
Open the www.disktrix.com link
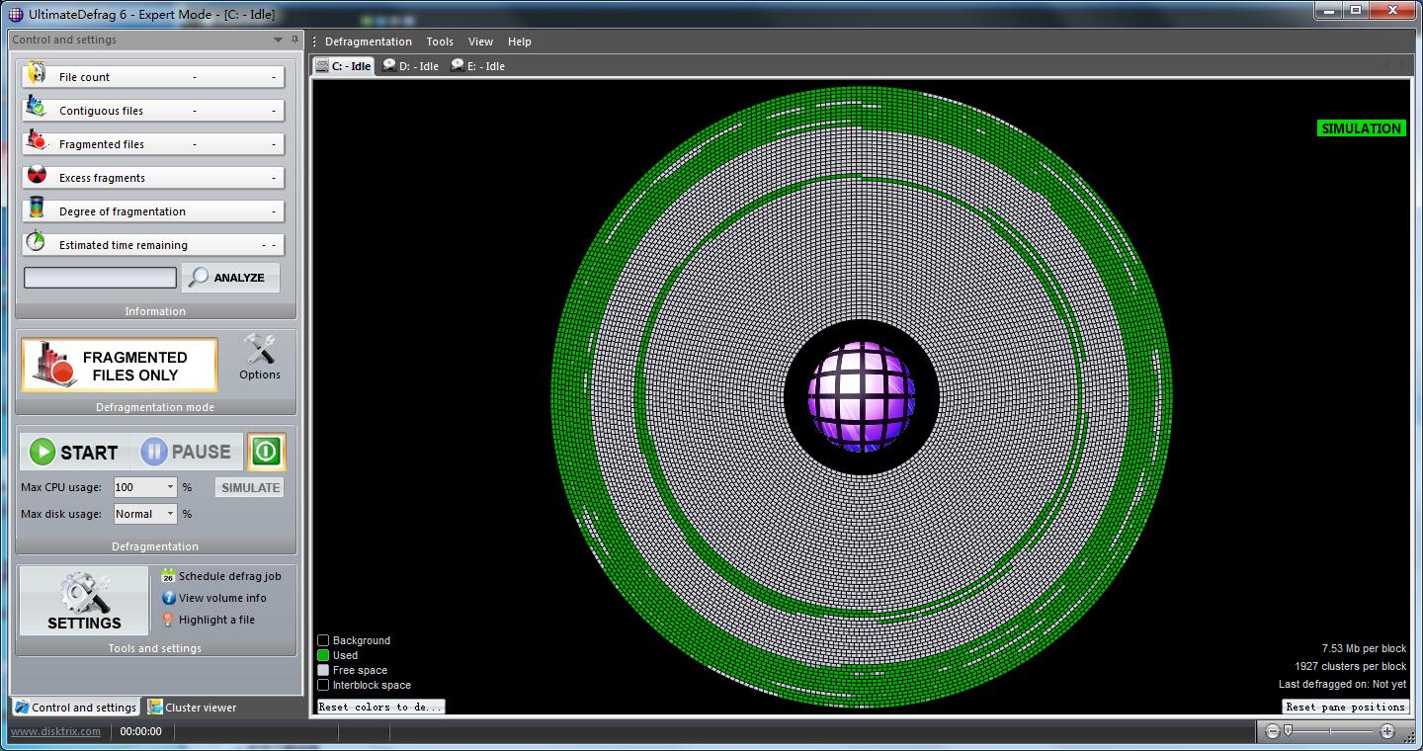(x=55, y=731)
